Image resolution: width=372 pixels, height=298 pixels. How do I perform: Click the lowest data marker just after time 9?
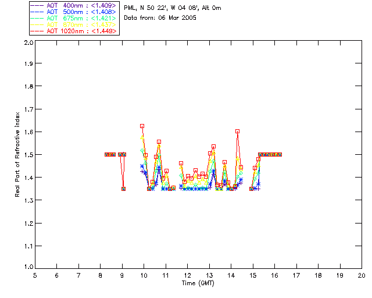pos(124,189)
